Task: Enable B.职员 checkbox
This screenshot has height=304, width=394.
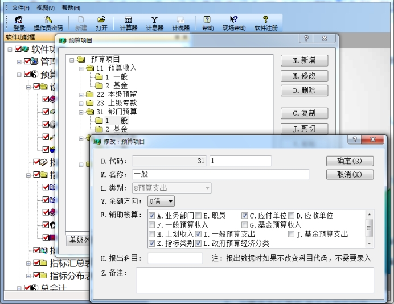Action: click(198, 216)
